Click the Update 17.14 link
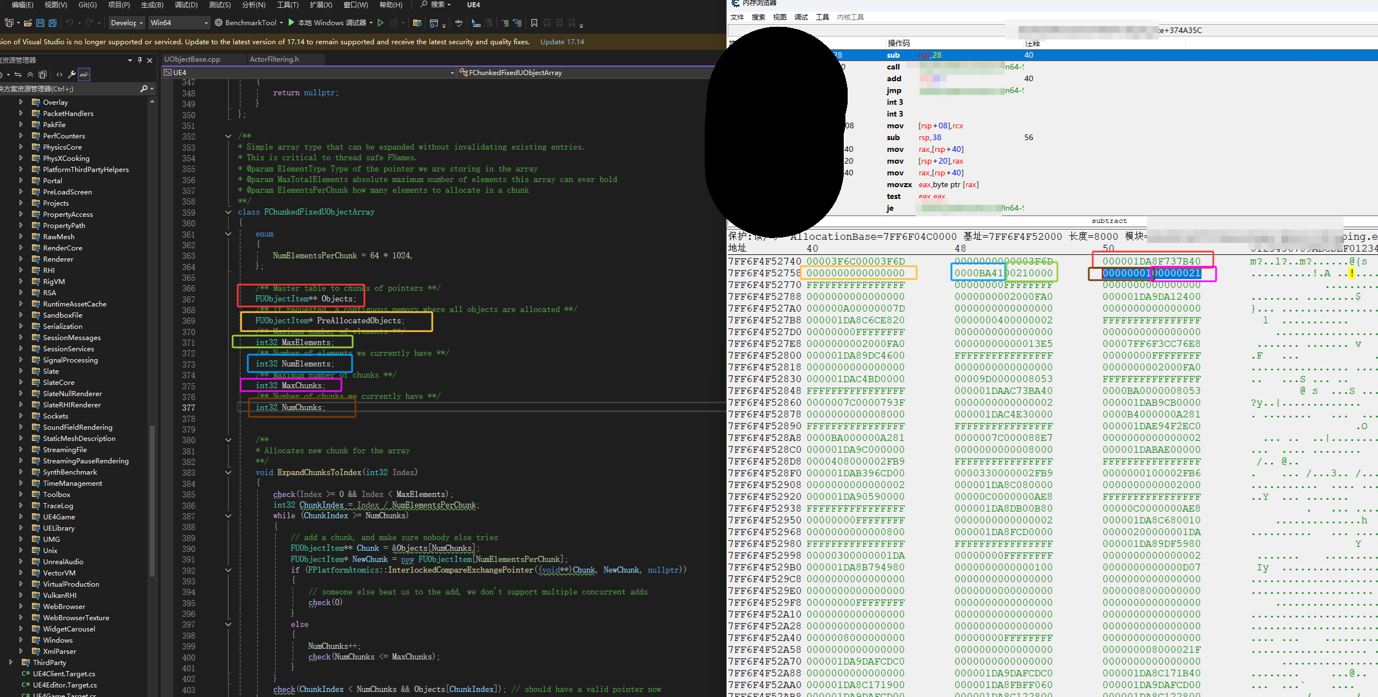Viewport: 1378px width, 697px height. [x=562, y=42]
